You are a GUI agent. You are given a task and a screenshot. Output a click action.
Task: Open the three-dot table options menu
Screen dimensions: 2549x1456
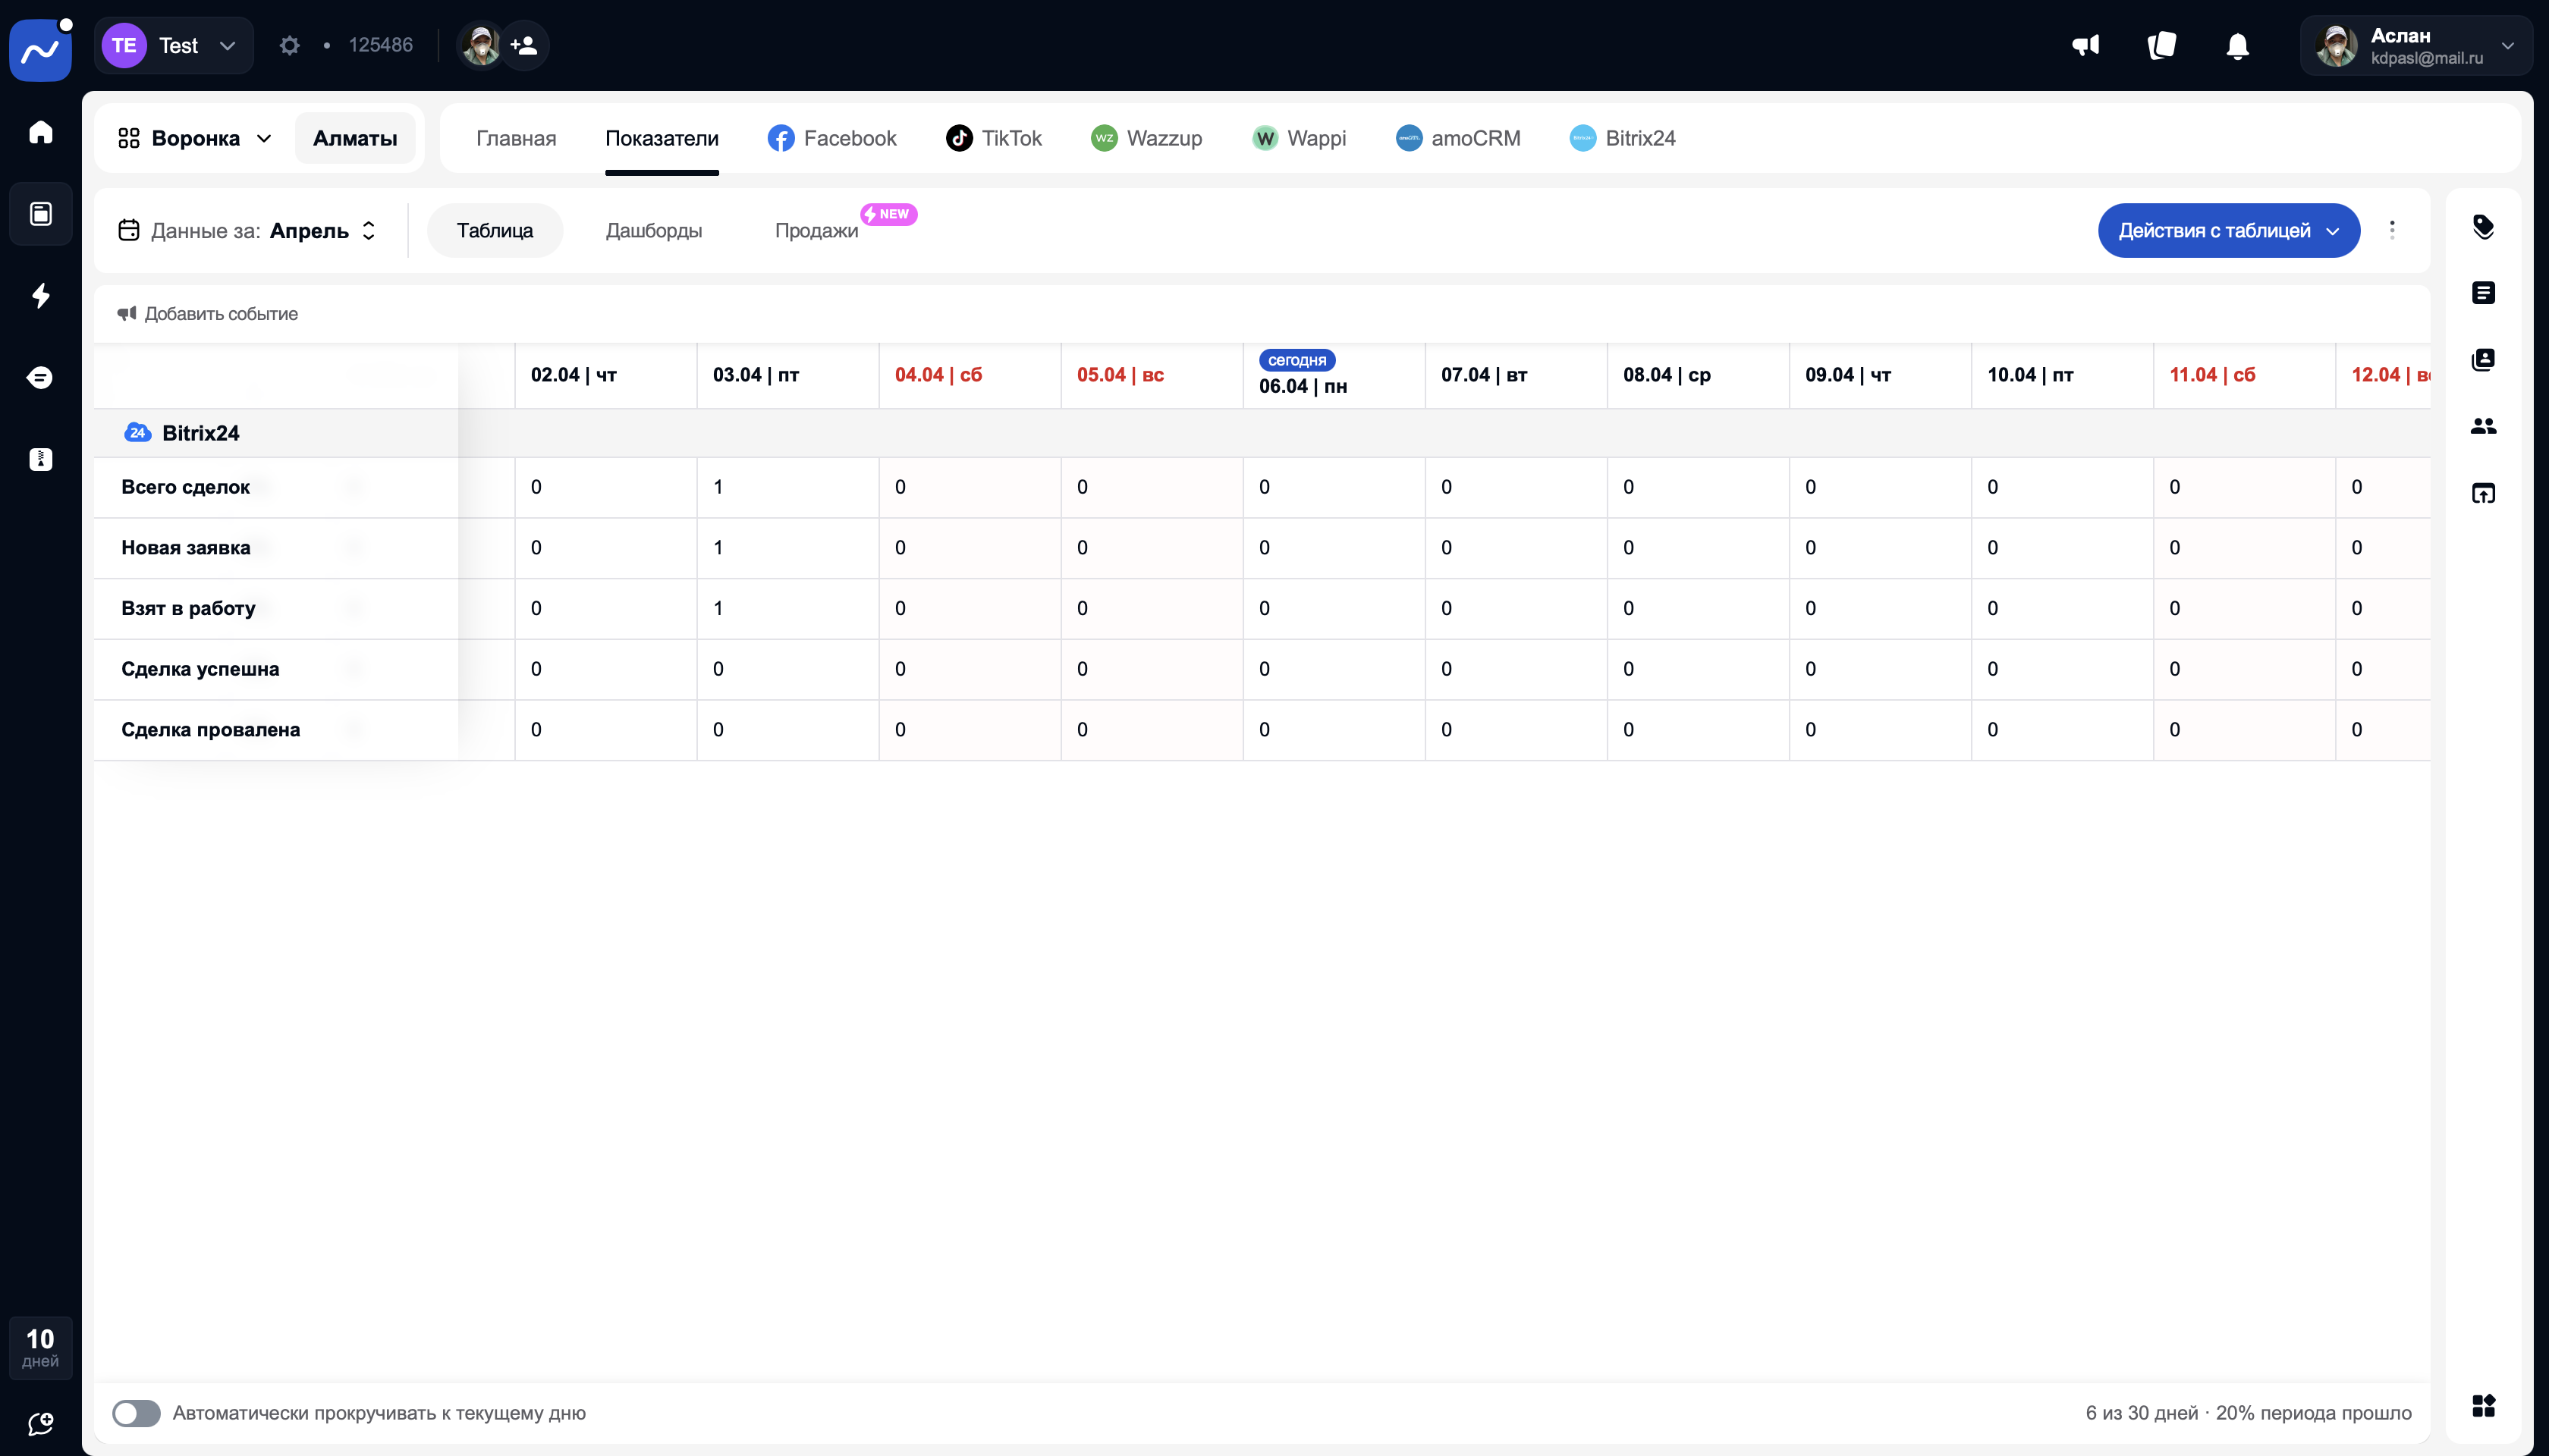pyautogui.click(x=2392, y=231)
